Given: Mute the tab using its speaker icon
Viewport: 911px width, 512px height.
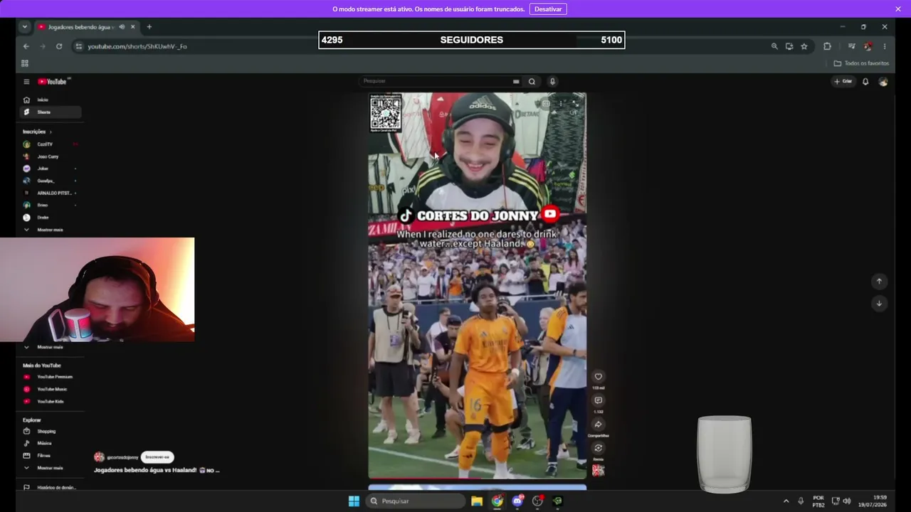Looking at the screenshot, I should [122, 27].
